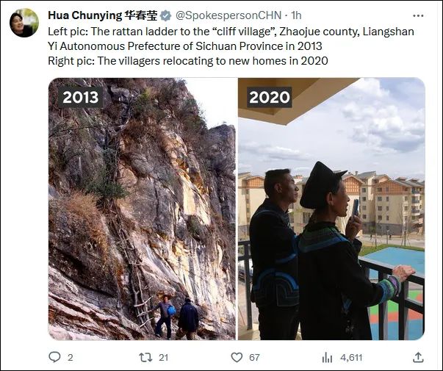Click the reply speech bubble icon
This screenshot has height=371, width=443.
54,358
